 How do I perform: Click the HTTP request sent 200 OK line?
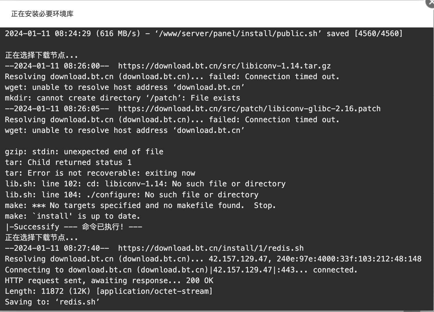click(x=109, y=281)
